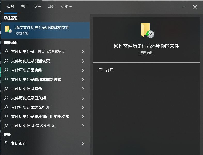Select suggestion 文件历史记录备份
The image size is (203, 155).
[x=45, y=89]
